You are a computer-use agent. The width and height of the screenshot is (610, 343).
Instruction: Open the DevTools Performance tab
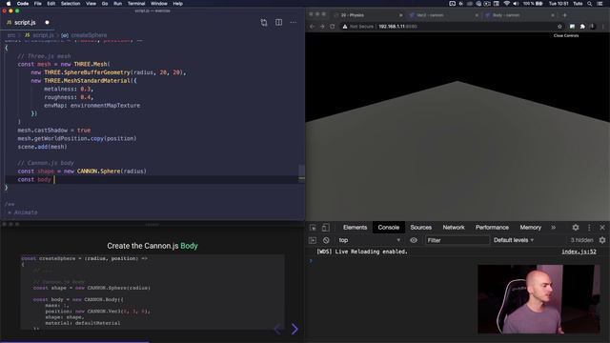coord(492,228)
